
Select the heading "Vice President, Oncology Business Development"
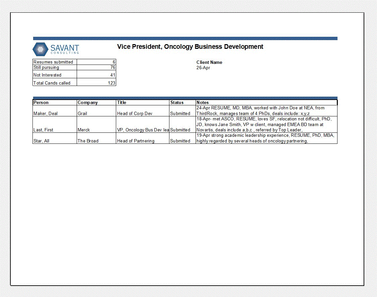[x=190, y=46]
